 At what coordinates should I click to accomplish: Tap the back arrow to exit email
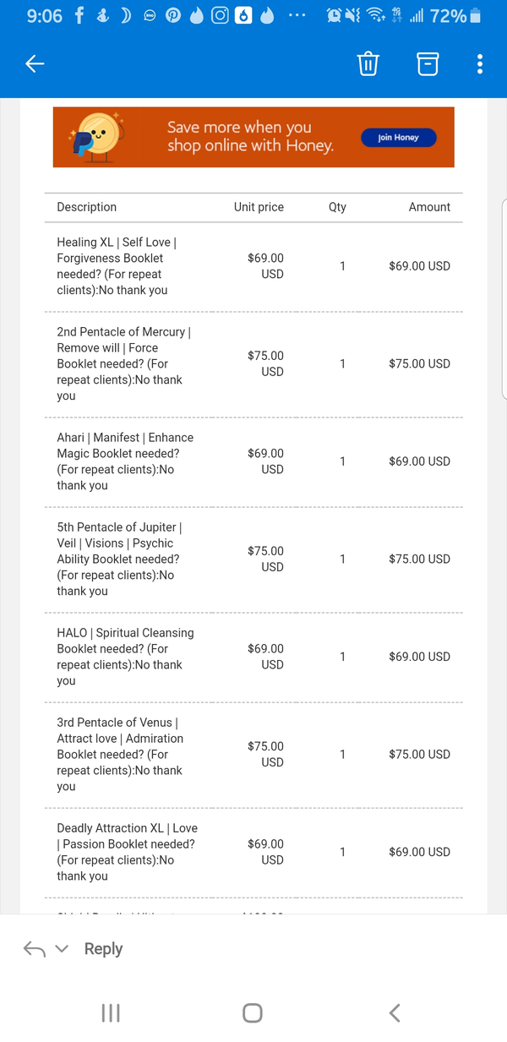35,64
